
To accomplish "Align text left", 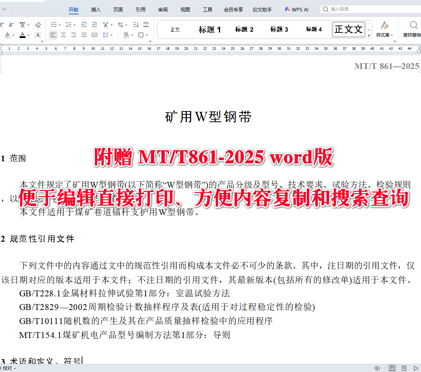I will point(53,35).
